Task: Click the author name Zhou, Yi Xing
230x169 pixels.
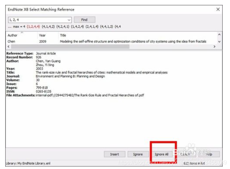Action: coord(45,65)
